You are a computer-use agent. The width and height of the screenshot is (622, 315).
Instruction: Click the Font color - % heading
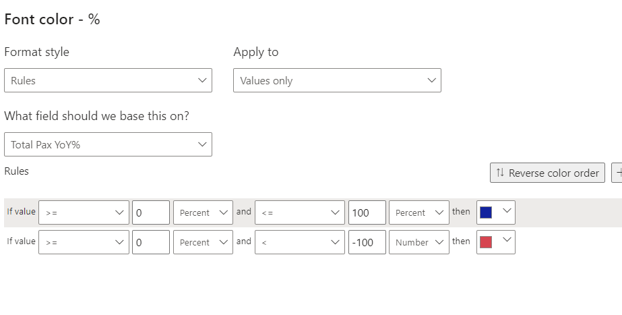click(x=52, y=19)
